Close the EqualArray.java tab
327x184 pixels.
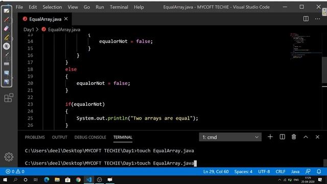point(66,19)
